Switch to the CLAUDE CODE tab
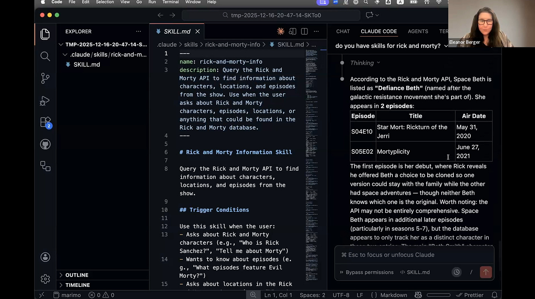535x299 pixels. pyautogui.click(x=379, y=32)
